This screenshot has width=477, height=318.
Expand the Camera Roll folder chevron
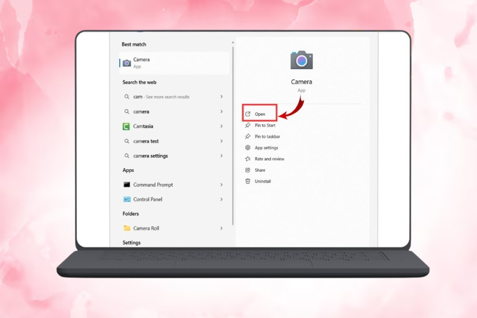(221, 229)
